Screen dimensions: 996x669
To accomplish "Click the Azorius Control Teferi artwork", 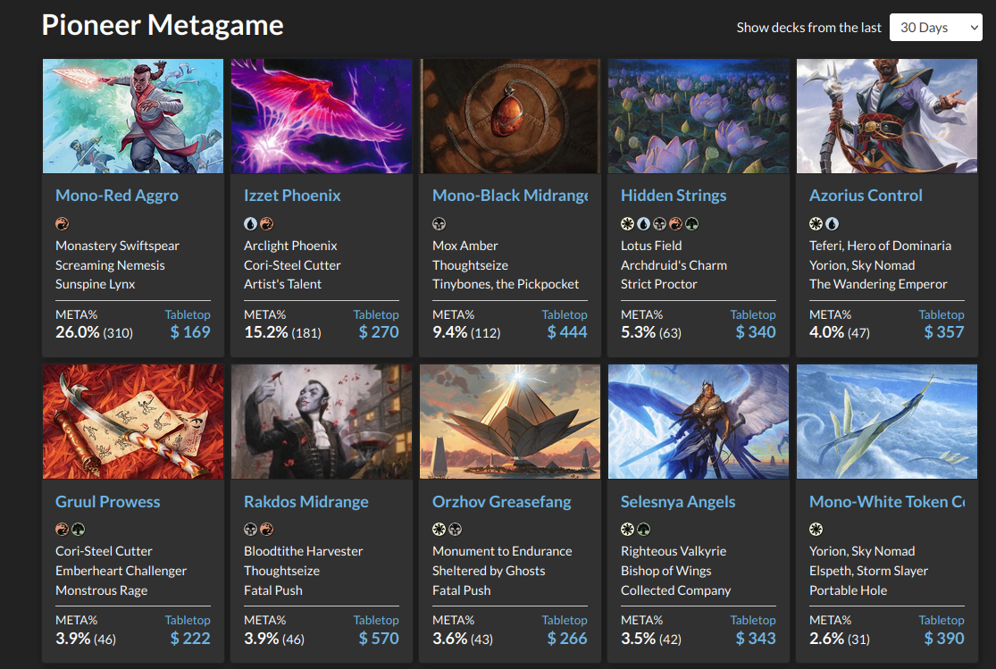I will (887, 116).
